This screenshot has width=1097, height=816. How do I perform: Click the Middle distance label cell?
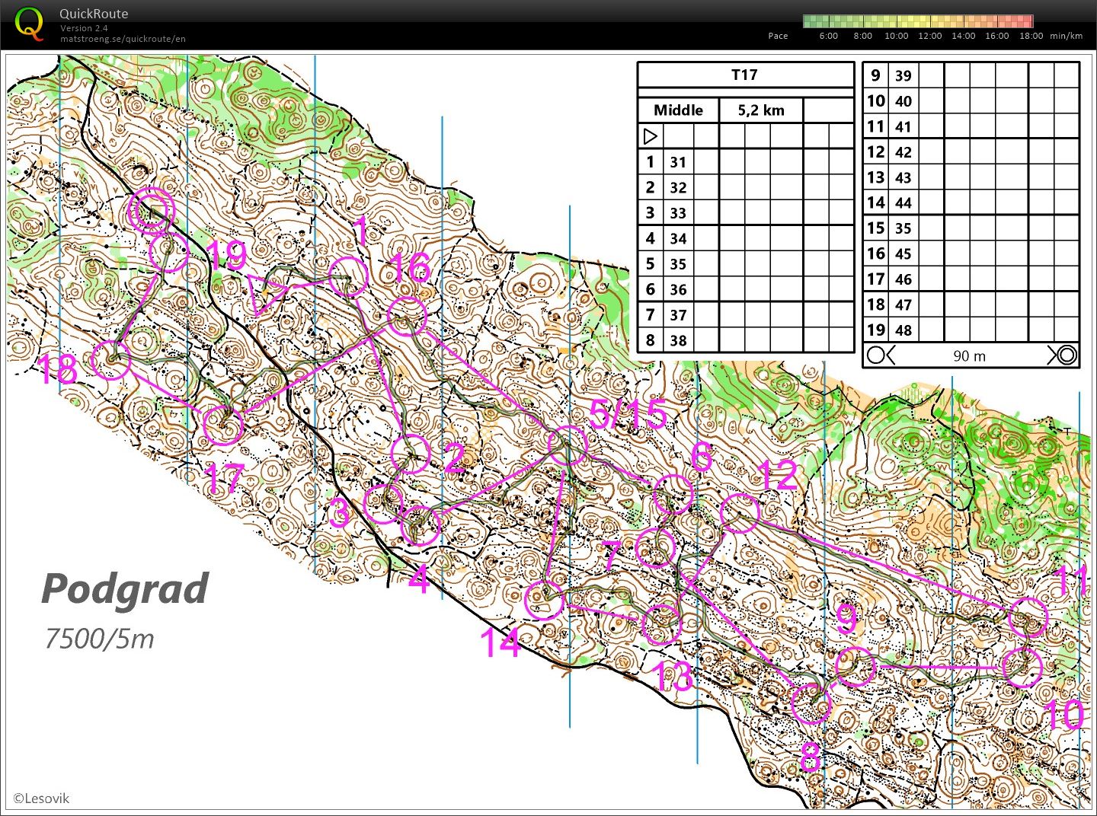pos(677,110)
